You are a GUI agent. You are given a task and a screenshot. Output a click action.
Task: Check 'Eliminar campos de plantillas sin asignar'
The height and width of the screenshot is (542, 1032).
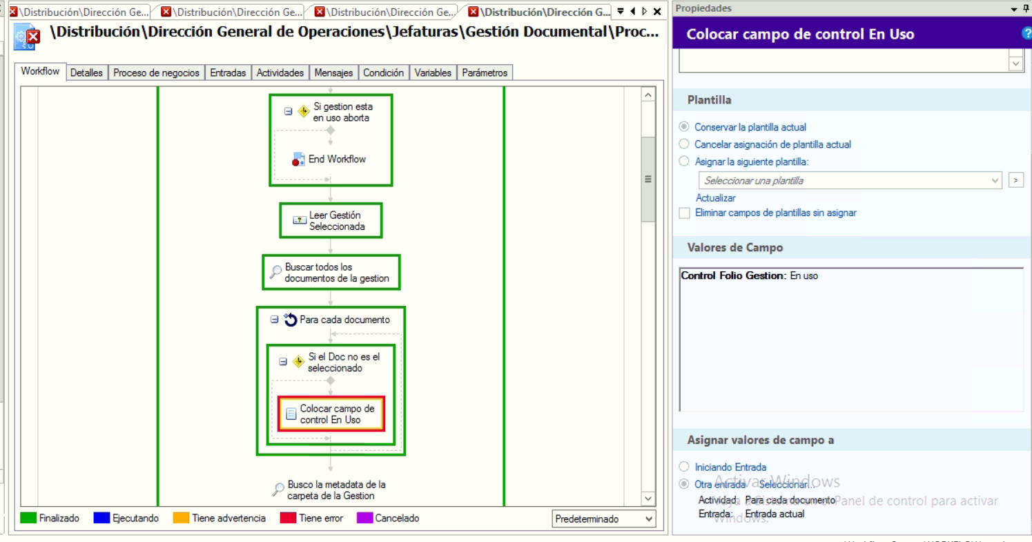point(684,213)
